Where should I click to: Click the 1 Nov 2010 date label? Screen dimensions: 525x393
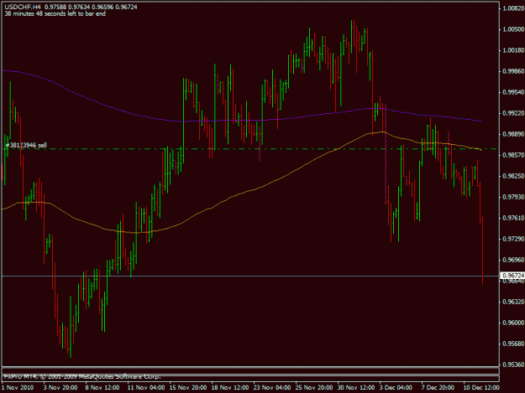[x=18, y=387]
